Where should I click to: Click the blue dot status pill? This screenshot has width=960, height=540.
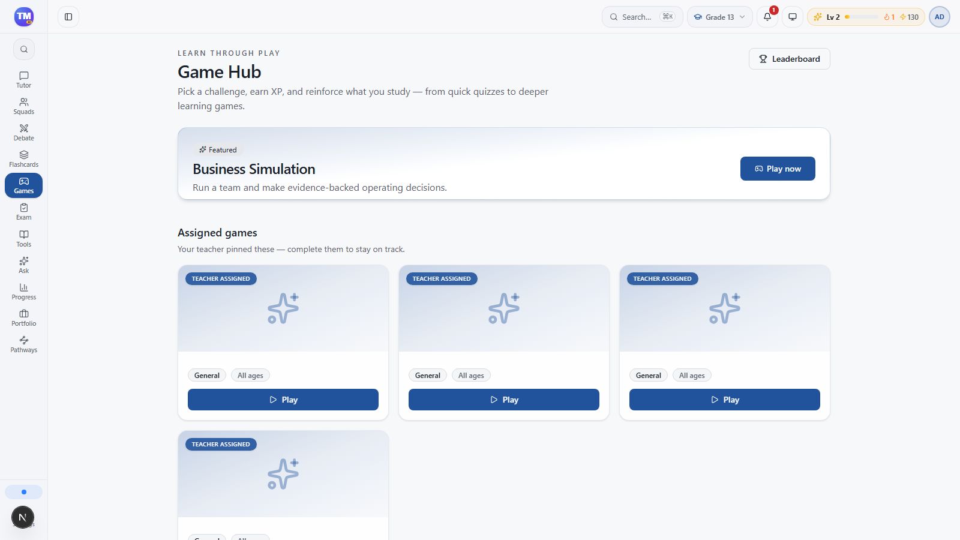[x=24, y=492]
